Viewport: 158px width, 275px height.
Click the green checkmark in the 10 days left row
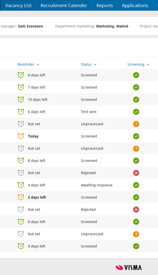(136, 100)
